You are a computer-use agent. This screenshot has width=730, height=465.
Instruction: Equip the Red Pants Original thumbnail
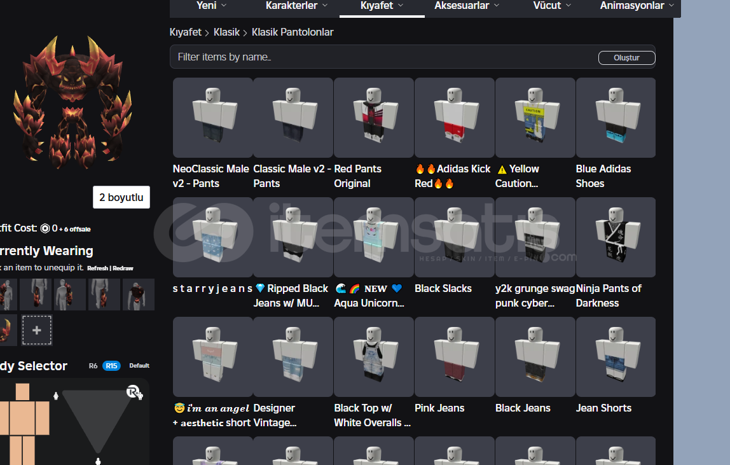[374, 118]
